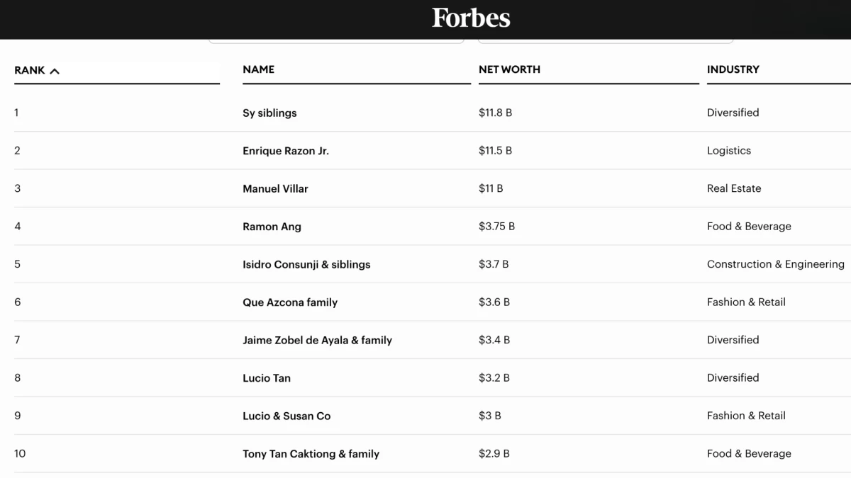This screenshot has width=851, height=478.
Task: Click the rank 10 row number
Action: click(20, 454)
